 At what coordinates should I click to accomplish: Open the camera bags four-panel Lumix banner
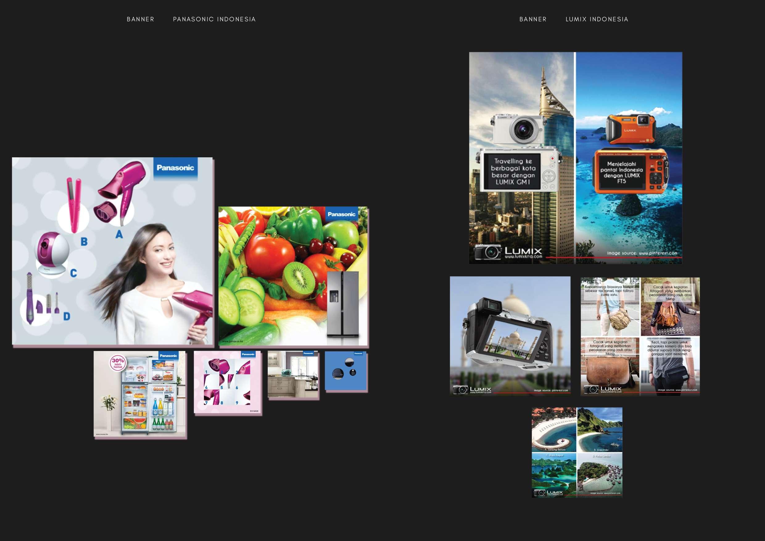click(640, 336)
